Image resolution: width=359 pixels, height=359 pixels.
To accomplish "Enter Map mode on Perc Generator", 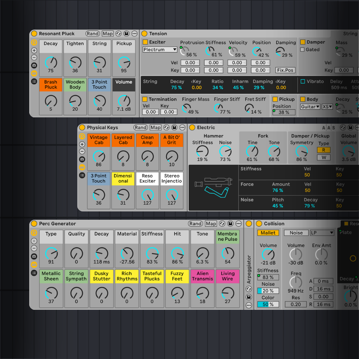I will 211,223.
